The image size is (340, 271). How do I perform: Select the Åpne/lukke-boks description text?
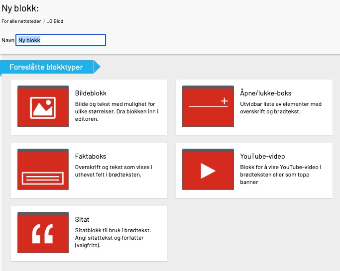tap(281, 108)
